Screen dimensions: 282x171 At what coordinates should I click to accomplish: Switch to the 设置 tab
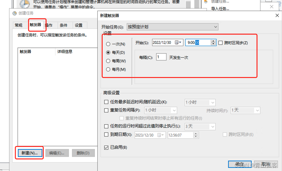[79, 25]
